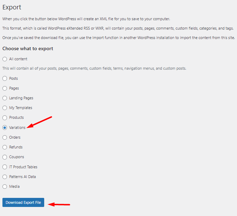Choose the Posts export option
The image size is (237, 216).
[5, 78]
